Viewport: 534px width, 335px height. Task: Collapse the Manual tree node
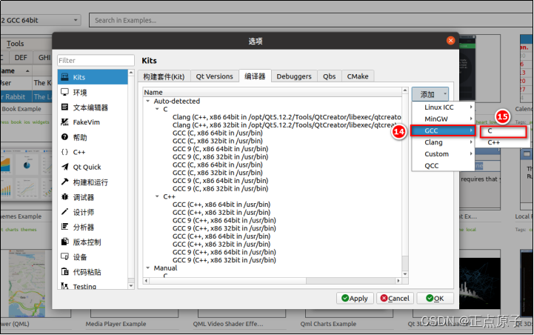point(148,268)
